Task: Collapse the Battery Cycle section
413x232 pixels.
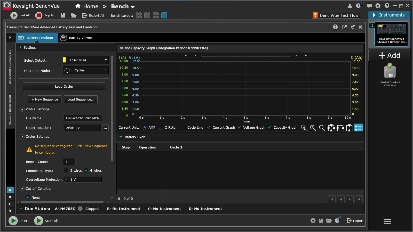Action: [121, 137]
